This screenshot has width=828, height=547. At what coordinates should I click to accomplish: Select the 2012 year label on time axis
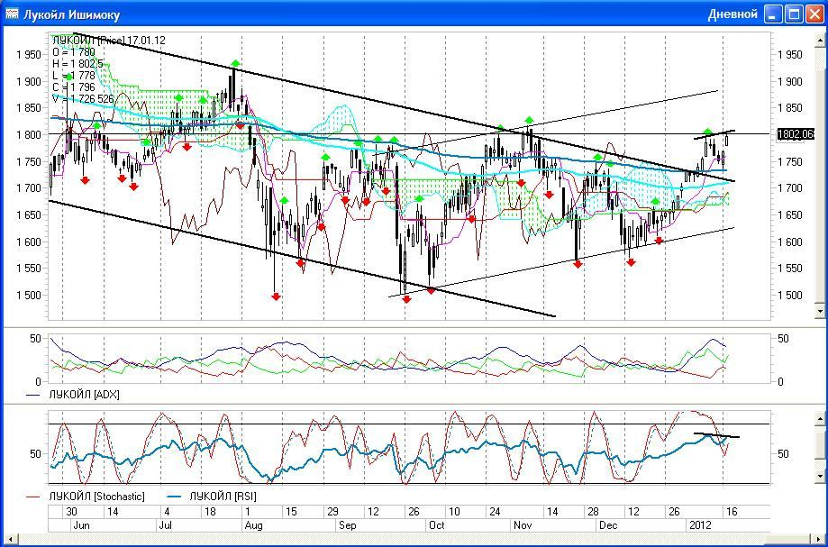(x=700, y=525)
